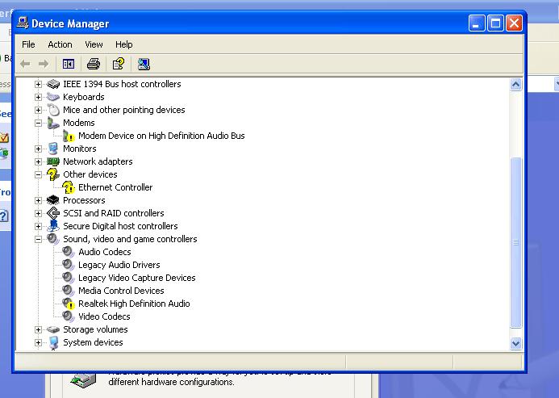Click the Audio Codecs speaker icon
This screenshot has width=559, height=398.
tap(68, 252)
